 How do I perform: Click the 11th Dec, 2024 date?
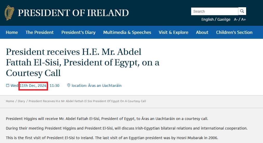(33, 86)
